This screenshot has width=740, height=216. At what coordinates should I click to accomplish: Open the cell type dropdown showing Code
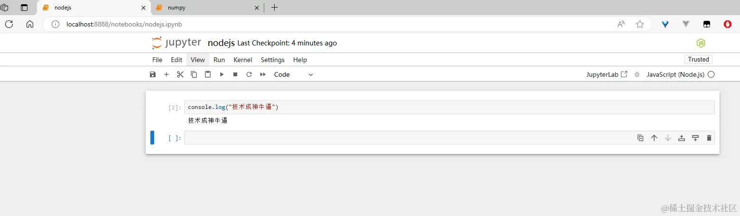point(293,74)
